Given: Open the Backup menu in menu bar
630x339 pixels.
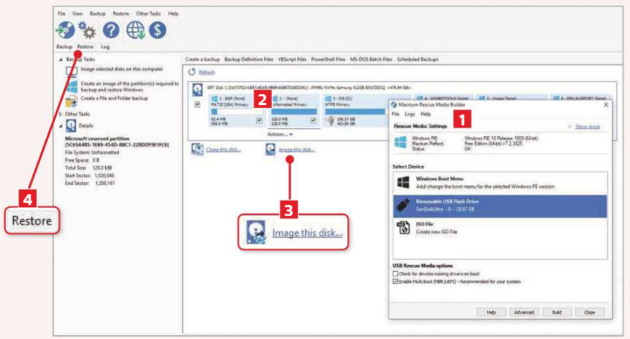Looking at the screenshot, I should [x=98, y=14].
